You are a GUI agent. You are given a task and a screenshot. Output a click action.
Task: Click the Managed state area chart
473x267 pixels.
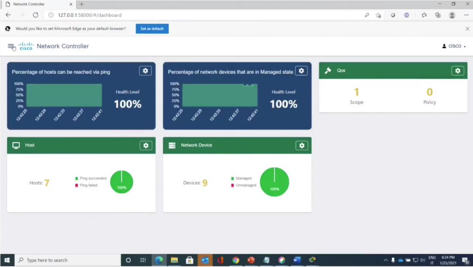220,95
